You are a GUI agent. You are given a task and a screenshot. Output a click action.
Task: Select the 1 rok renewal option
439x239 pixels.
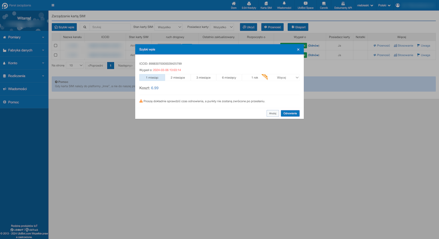pyautogui.click(x=255, y=78)
